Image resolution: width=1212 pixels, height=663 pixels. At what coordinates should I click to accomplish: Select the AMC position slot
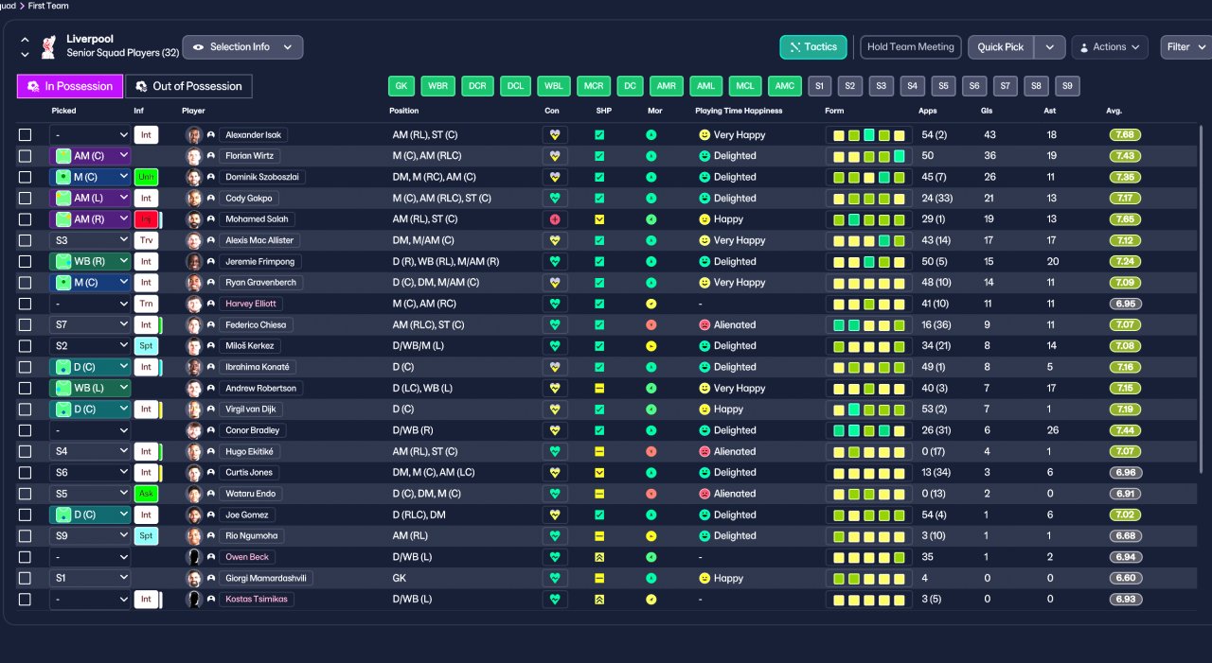[785, 86]
